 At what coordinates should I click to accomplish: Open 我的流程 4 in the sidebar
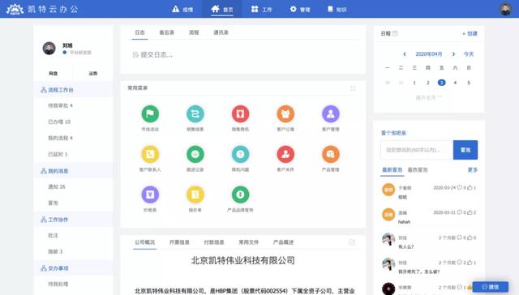tap(60, 138)
